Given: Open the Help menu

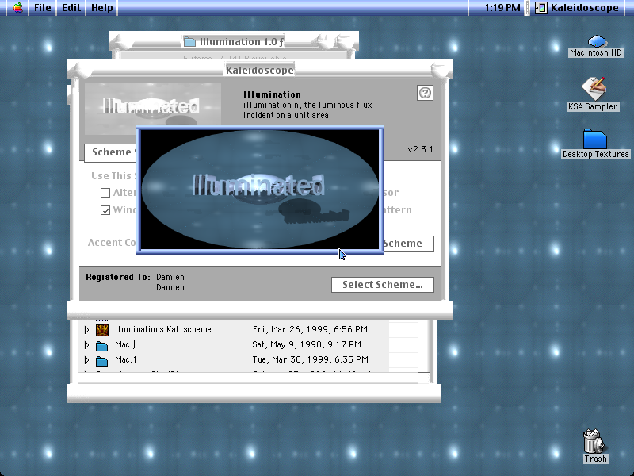Looking at the screenshot, I should [x=102, y=8].
